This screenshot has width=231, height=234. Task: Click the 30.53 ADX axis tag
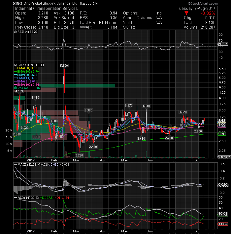[x=223, y=214]
